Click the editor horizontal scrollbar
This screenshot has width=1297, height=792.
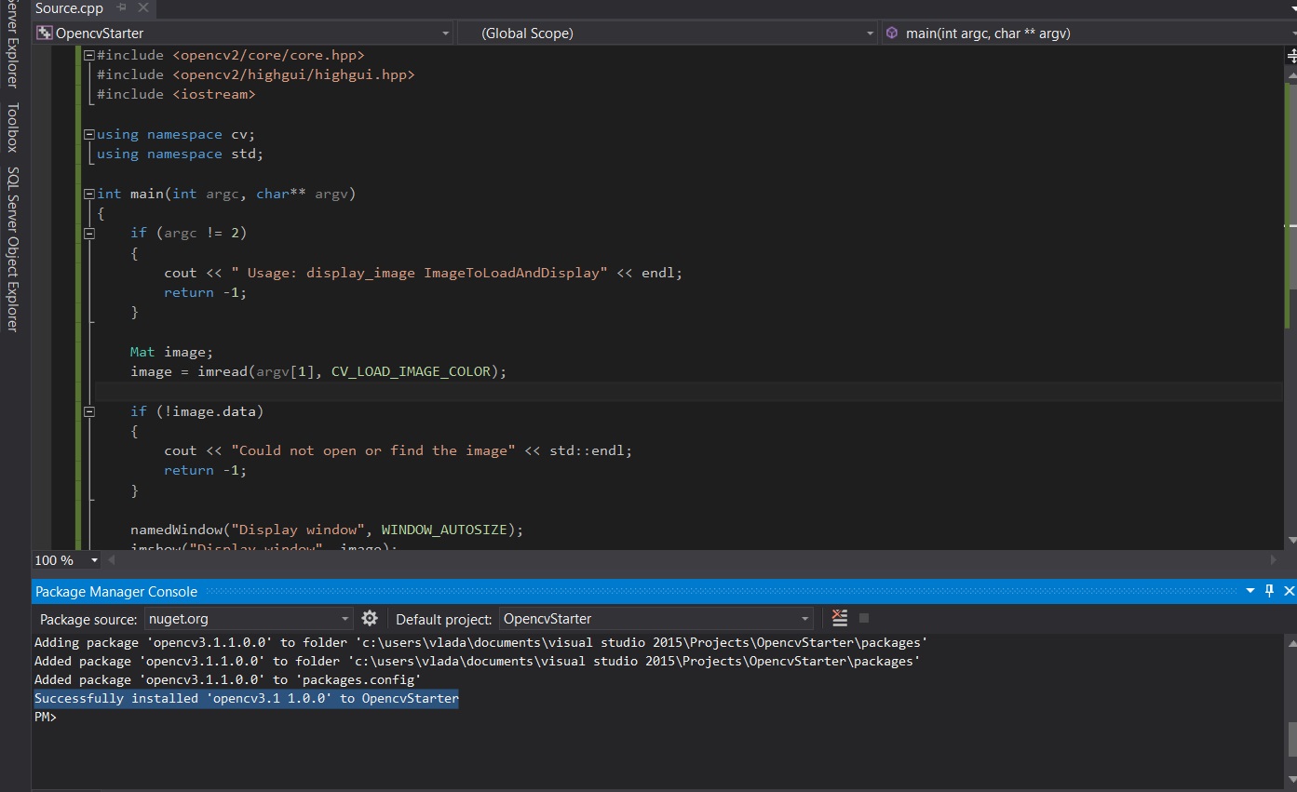(652, 559)
